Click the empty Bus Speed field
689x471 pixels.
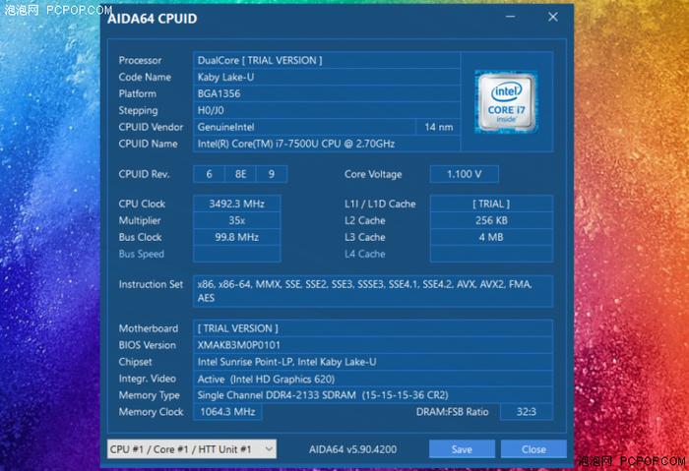tap(237, 254)
